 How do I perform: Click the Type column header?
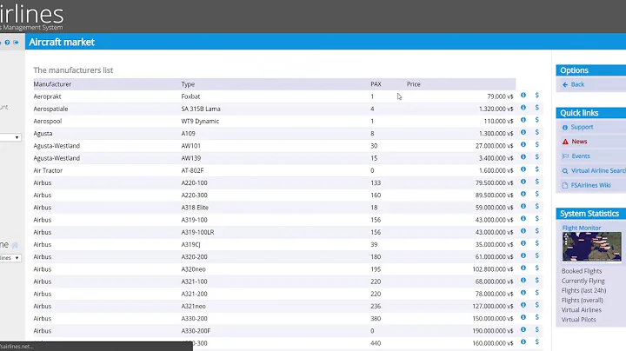point(188,84)
